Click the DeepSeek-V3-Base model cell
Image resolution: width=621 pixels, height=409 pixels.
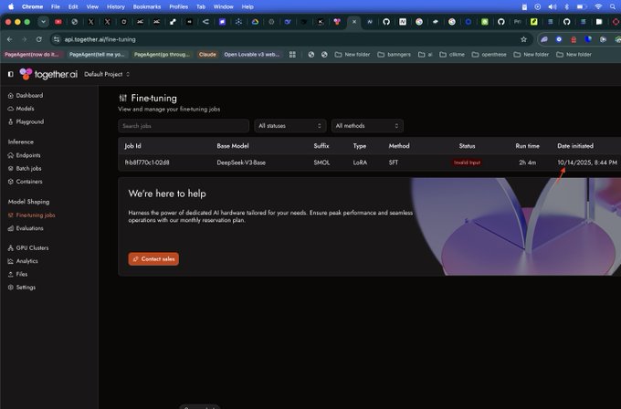pyautogui.click(x=241, y=163)
